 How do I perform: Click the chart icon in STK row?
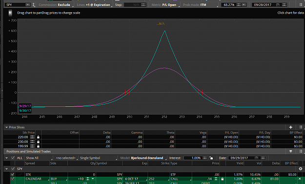click(x=20, y=174)
